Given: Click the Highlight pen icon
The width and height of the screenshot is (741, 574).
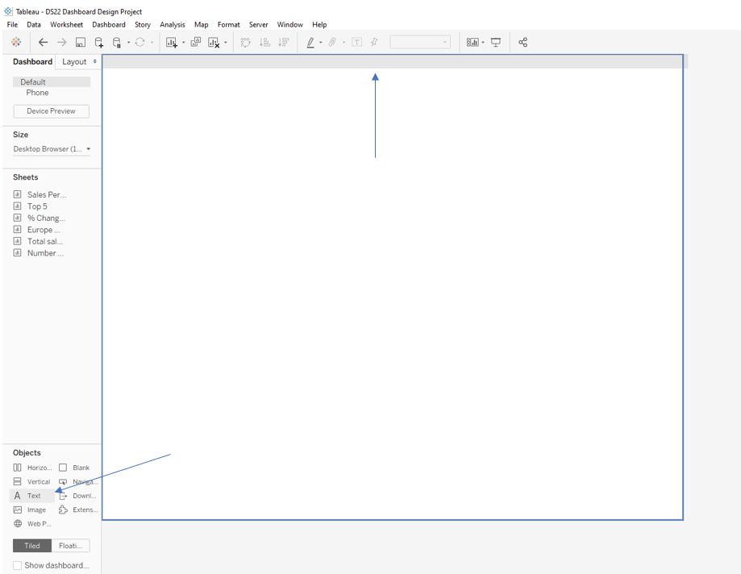Looking at the screenshot, I should [310, 42].
